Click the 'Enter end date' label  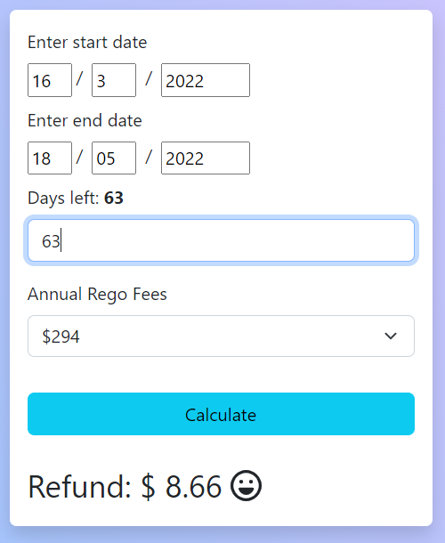click(85, 121)
